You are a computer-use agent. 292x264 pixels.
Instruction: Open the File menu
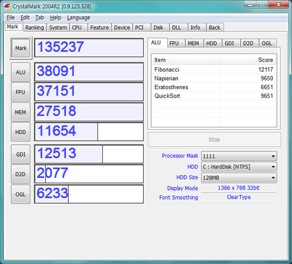(x=10, y=18)
